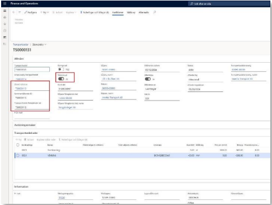Open the app launcher waffle menu

pyautogui.click(x=5, y=3)
